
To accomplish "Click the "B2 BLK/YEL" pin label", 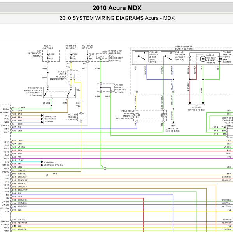I will click(x=19, y=170).
